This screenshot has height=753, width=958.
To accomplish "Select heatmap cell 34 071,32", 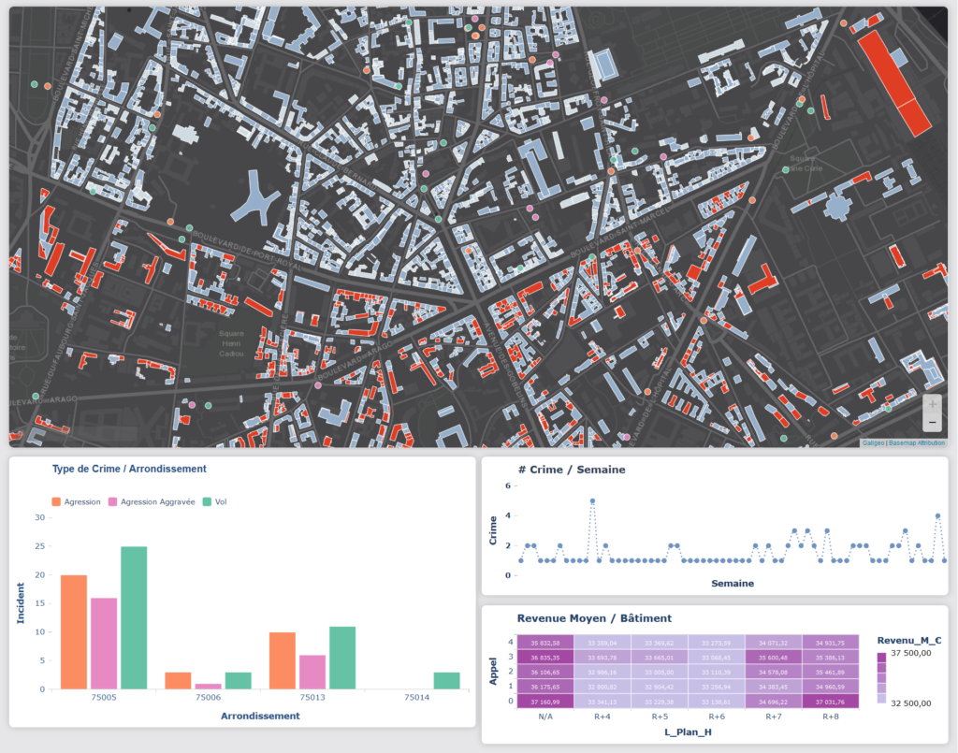I will [x=774, y=643].
